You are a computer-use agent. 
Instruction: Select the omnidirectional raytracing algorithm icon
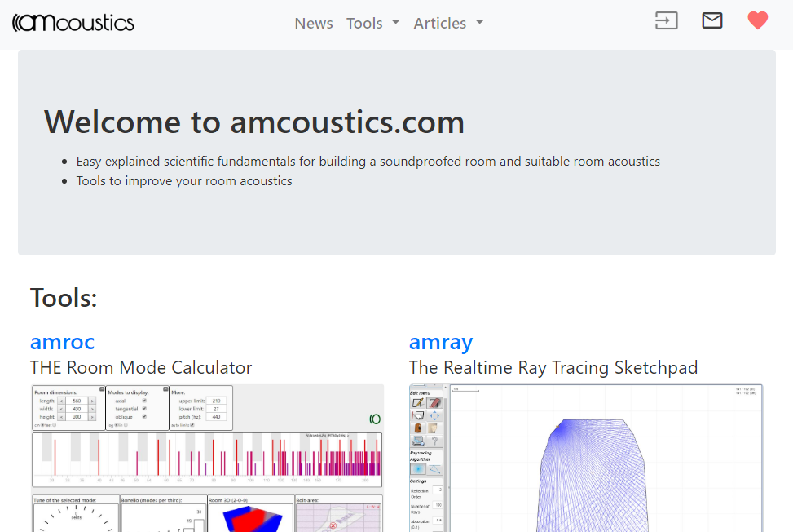coord(417,469)
